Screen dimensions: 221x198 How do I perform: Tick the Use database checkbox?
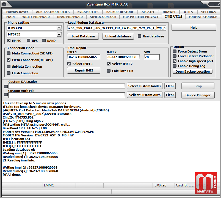click(140, 36)
